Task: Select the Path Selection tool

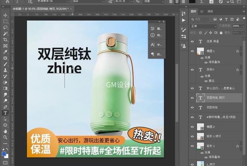Action: (x=5, y=119)
